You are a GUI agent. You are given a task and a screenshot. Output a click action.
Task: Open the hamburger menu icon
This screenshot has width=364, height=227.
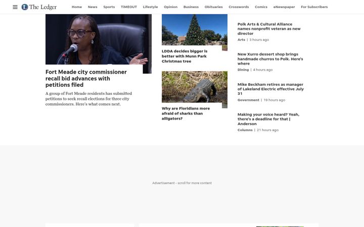pyautogui.click(x=15, y=7)
